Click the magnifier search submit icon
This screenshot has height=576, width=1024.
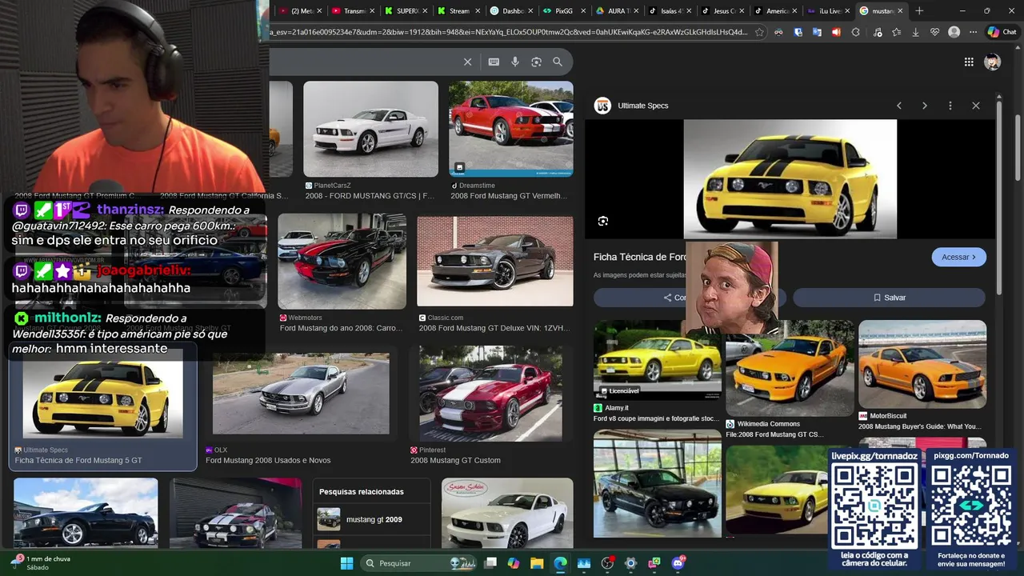[558, 62]
